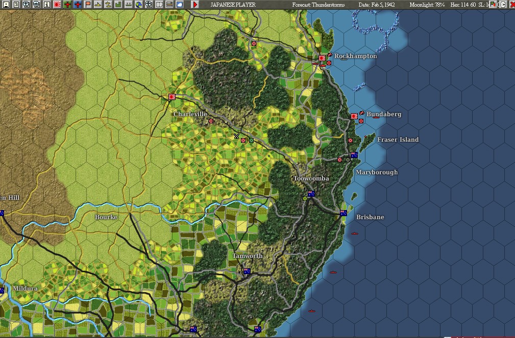515x338 pixels.
Task: Click the orange flag toolbar icon
Action: coord(88,4)
